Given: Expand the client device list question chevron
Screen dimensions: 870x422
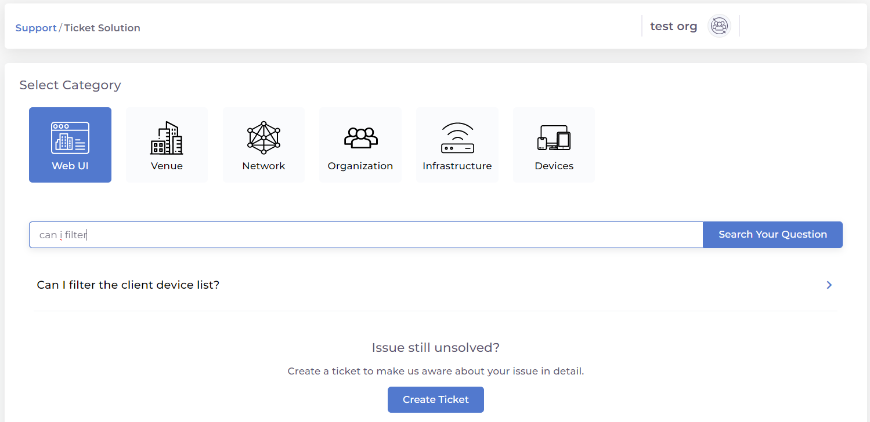Looking at the screenshot, I should click(x=829, y=285).
